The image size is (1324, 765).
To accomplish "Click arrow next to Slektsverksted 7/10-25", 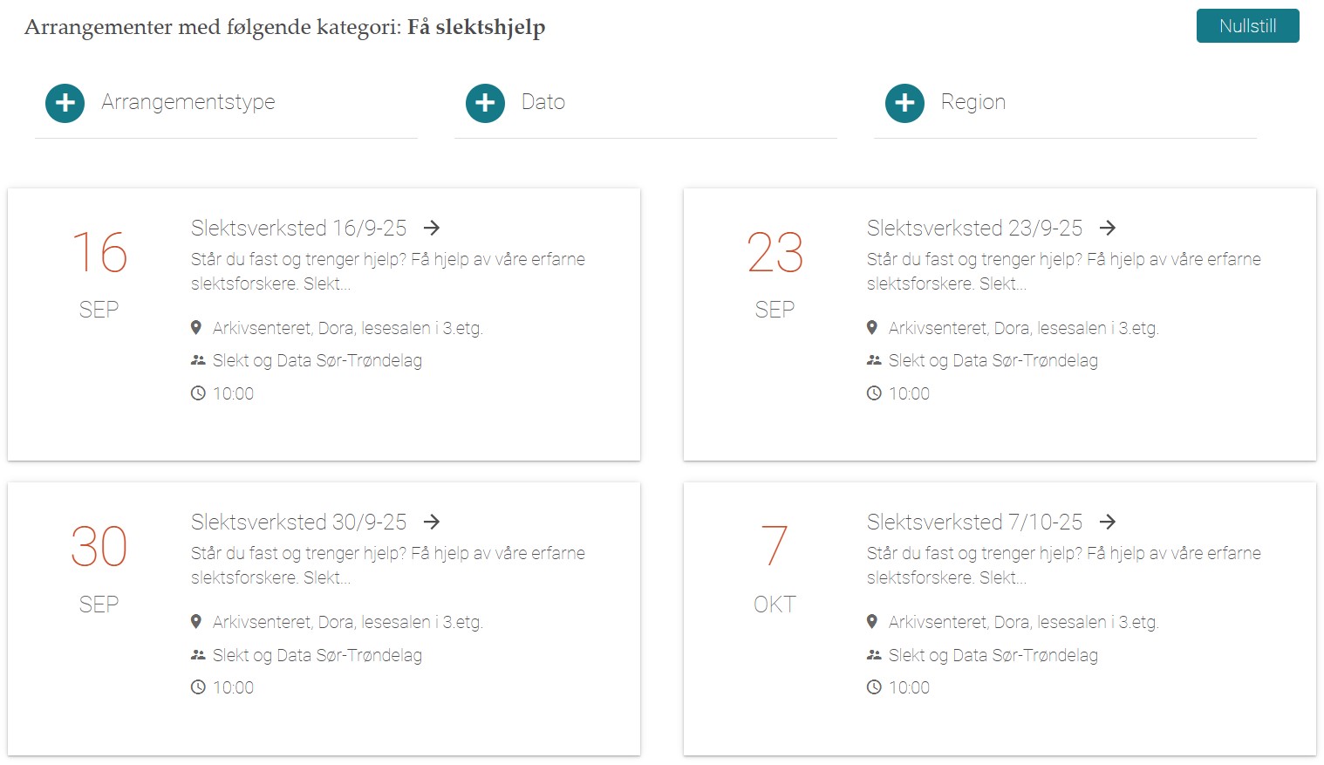I will coord(1108,522).
